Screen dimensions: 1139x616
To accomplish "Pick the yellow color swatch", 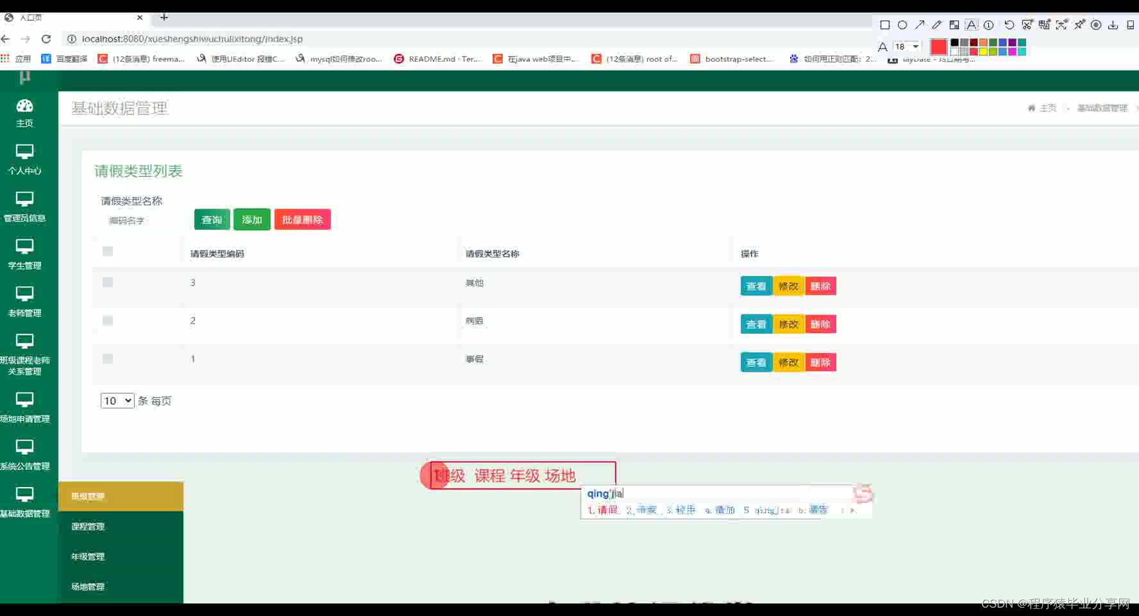I will 983,51.
